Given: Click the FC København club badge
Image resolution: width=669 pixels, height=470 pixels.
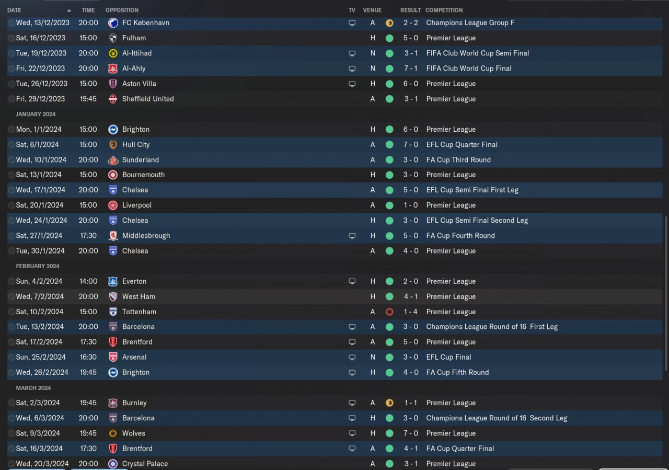Looking at the screenshot, I should (x=113, y=23).
